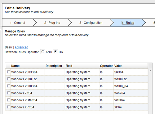Image resolution: width=155 pixels, height=114 pixels.
Task: Click the scrollbar up arrow in rules table
Action: (x=150, y=71)
